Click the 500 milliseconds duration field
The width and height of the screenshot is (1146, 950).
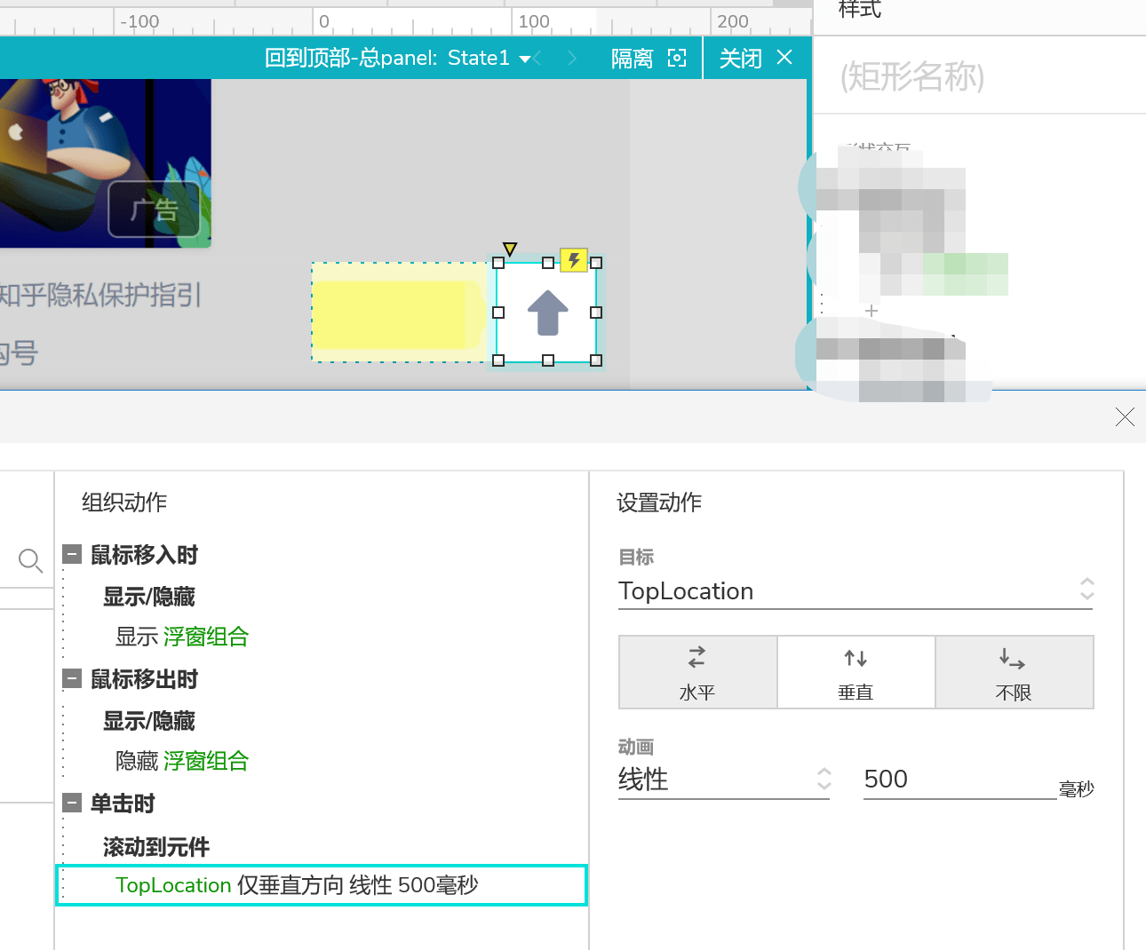959,780
